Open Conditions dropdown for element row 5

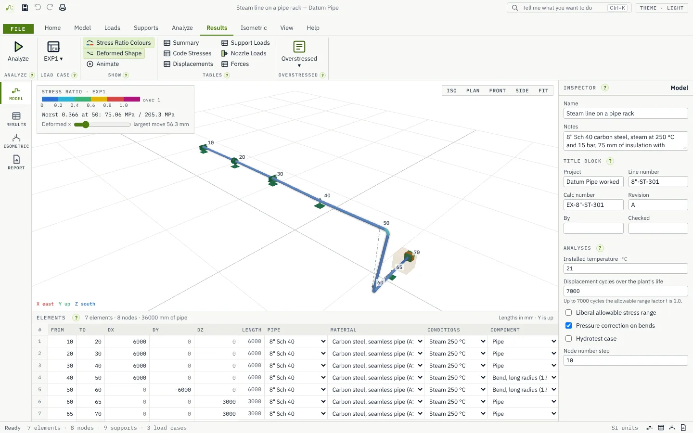(457, 390)
